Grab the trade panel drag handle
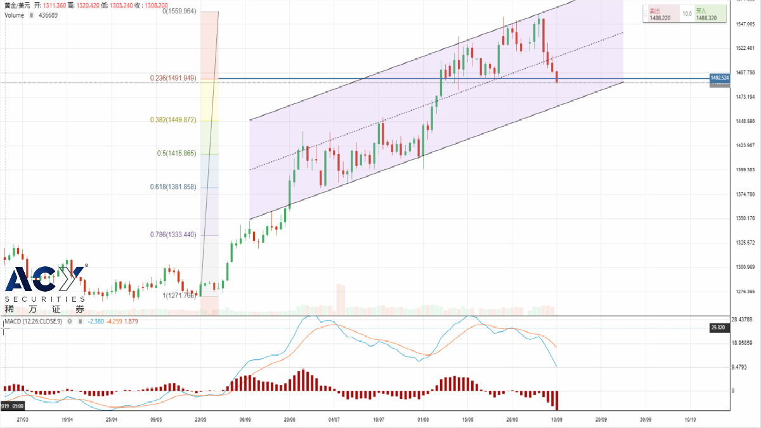761x428 pixels. [646, 15]
